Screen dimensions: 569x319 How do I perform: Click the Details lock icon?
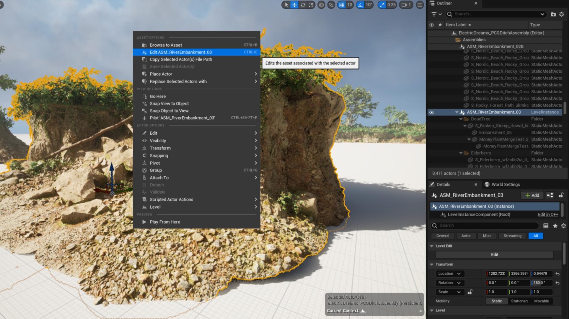click(561, 195)
